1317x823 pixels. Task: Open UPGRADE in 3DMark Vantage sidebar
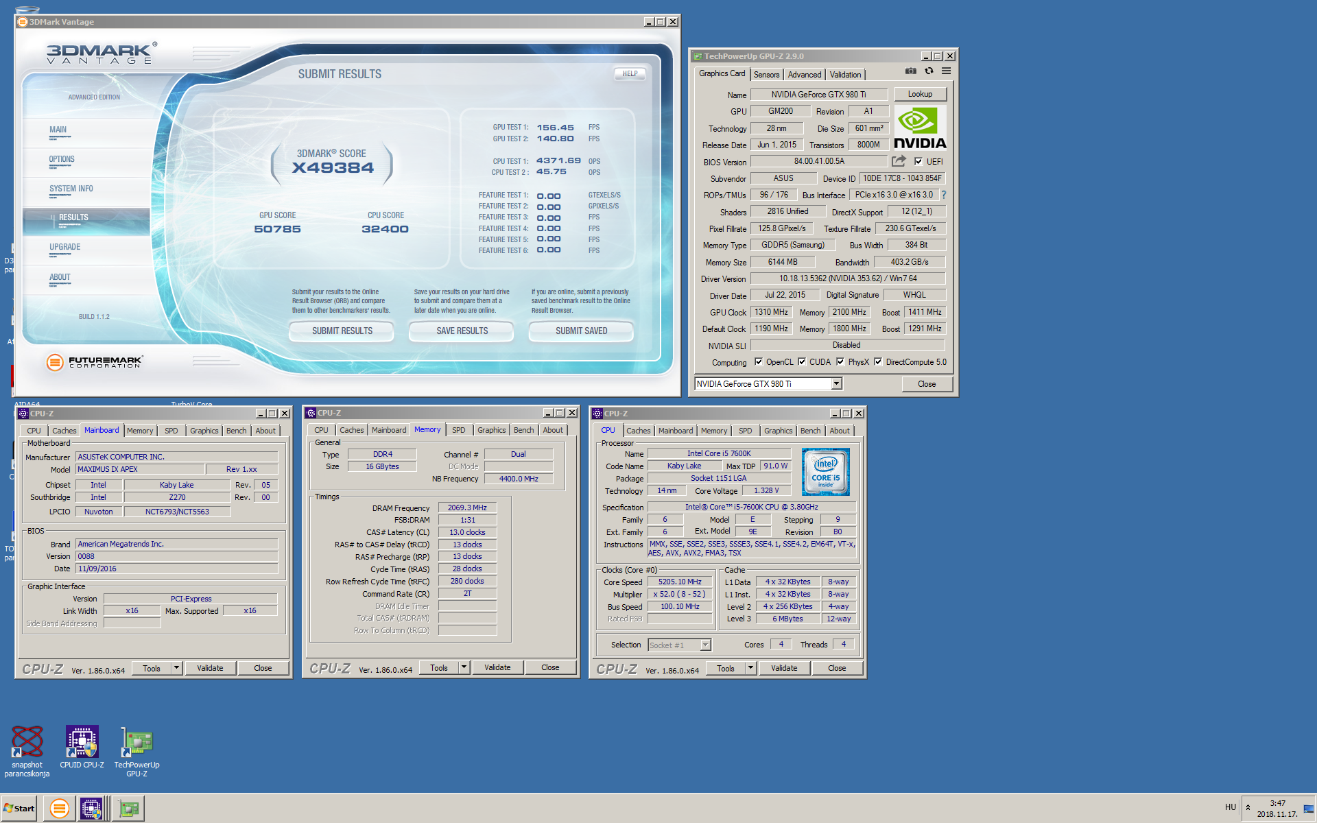coord(86,250)
